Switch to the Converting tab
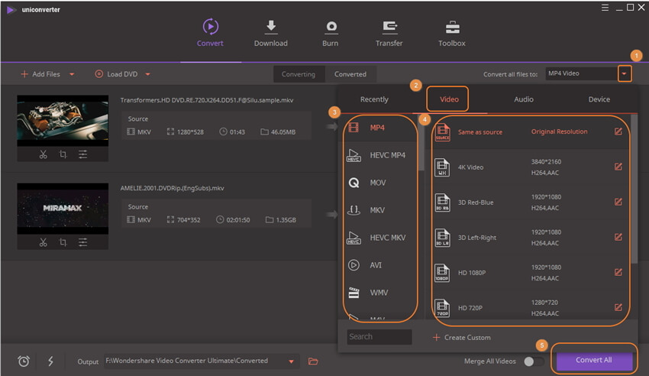649x376 pixels. tap(299, 74)
